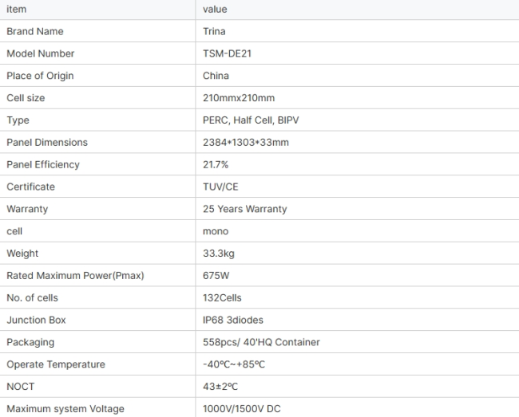Image resolution: width=519 pixels, height=417 pixels.
Task: Click the panel dimensions 2384*1303*33mm
Action: (246, 143)
